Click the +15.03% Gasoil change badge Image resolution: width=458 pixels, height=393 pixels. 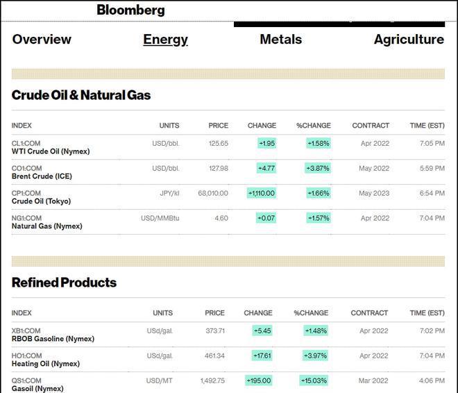point(314,381)
